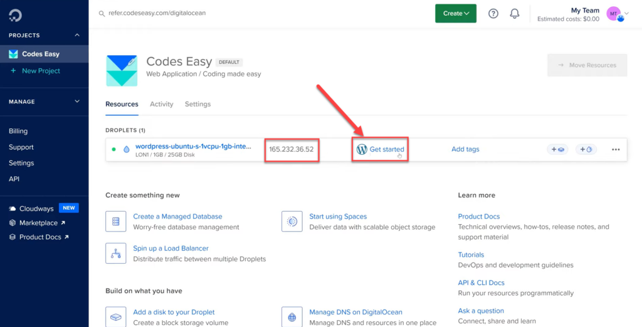Click the add droplet plus button on row
Screen dimensions: 642x327
tap(586, 149)
